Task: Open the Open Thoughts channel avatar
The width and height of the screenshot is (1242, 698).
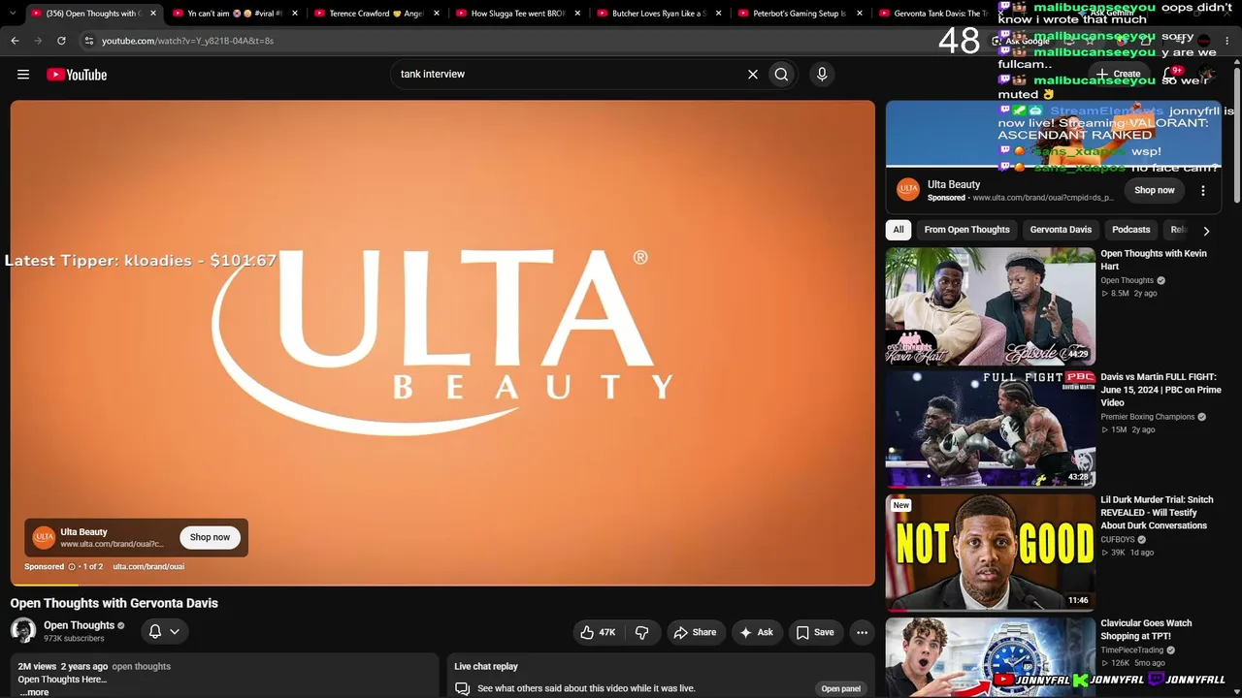Action: (x=23, y=631)
